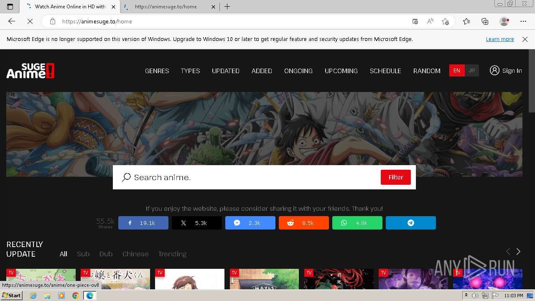The width and height of the screenshot is (535, 301).
Task: Add this page to favorites
Action: [445, 21]
